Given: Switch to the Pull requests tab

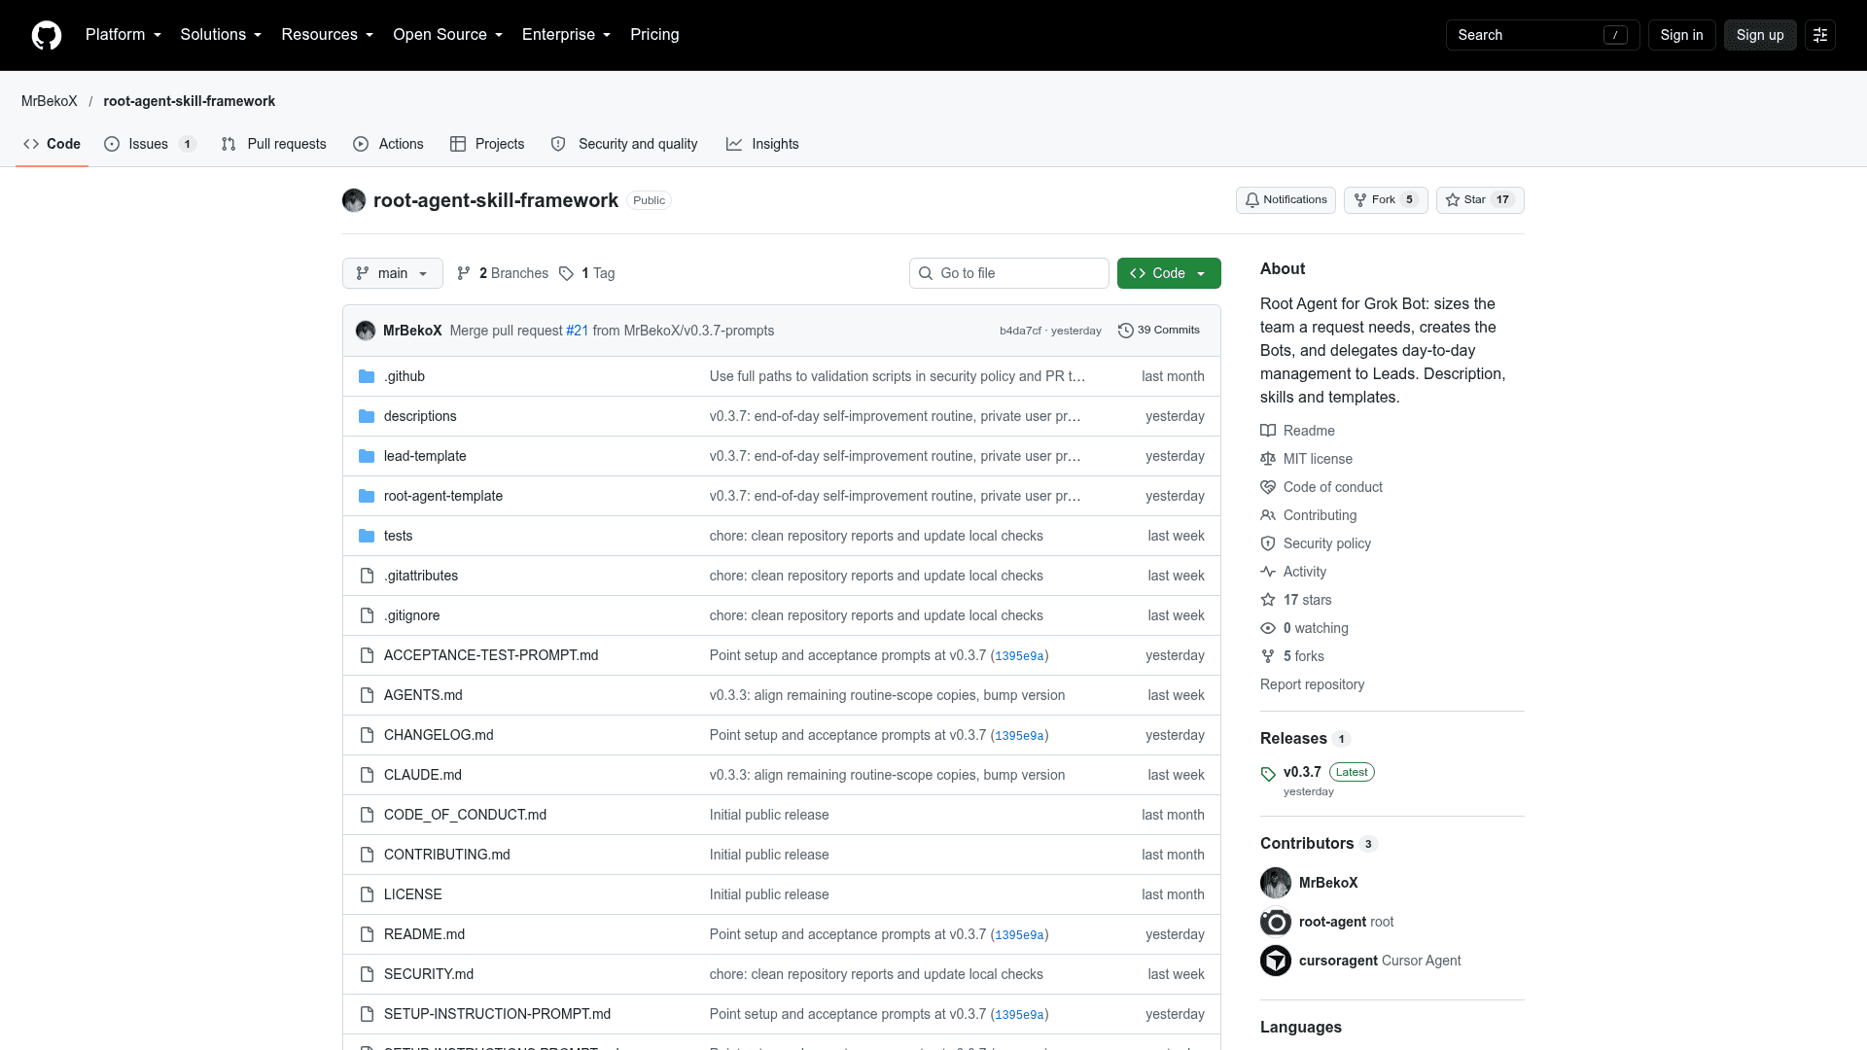Looking at the screenshot, I should click(x=274, y=144).
